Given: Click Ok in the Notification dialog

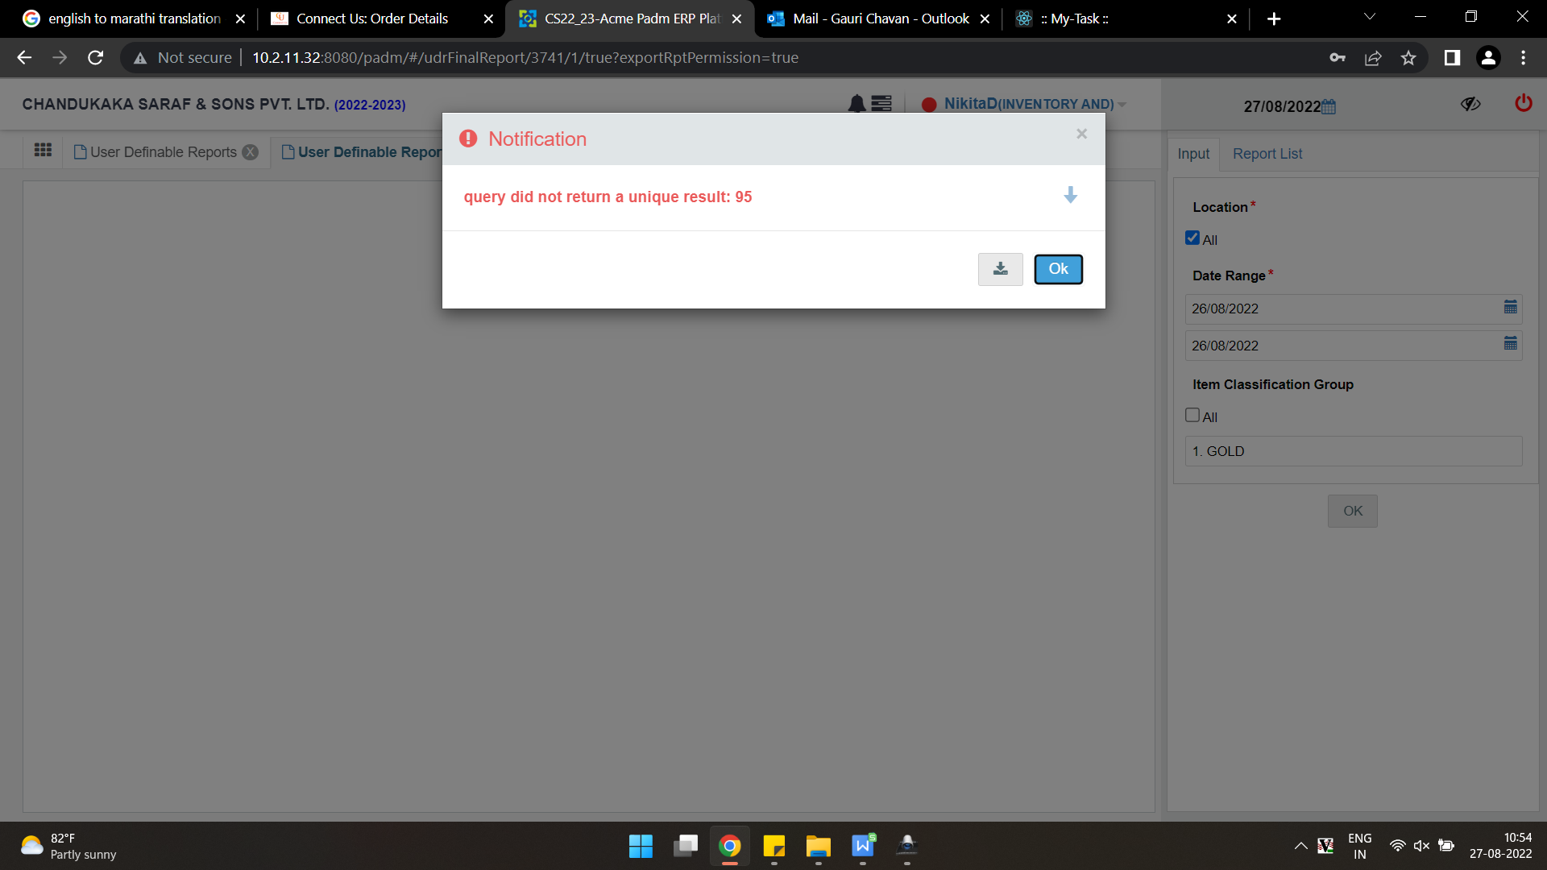Looking at the screenshot, I should [x=1058, y=269].
